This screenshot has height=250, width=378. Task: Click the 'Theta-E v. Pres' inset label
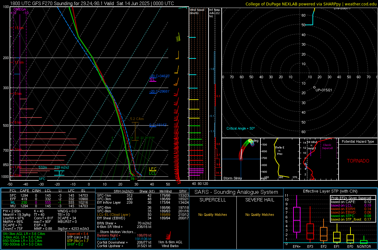[x=280, y=150]
